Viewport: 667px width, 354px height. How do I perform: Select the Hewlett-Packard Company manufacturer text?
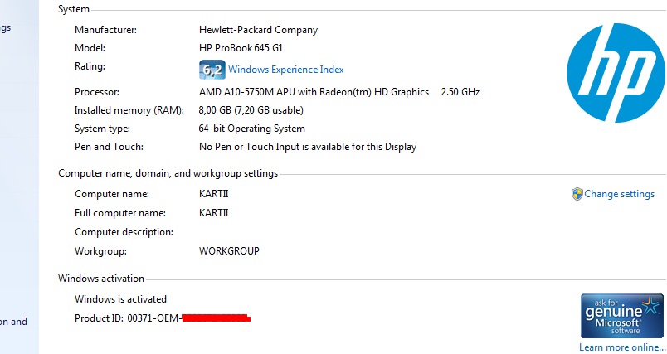[x=258, y=30]
